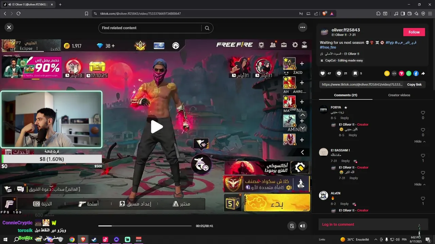
Task: Click the yellow repost icon
Action: 387,73
